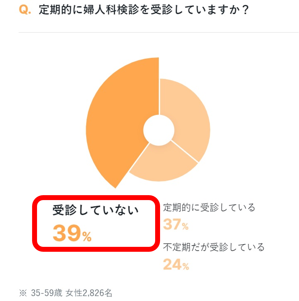This screenshot has width=299, height=301.
Task: Click the "※" footnote symbol
Action: point(23,293)
